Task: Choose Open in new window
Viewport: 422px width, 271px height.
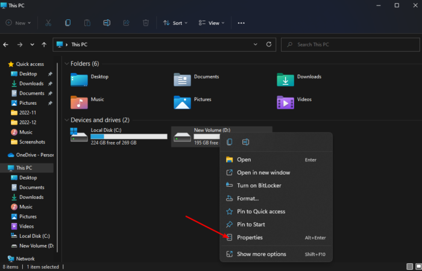Action: [276, 173]
